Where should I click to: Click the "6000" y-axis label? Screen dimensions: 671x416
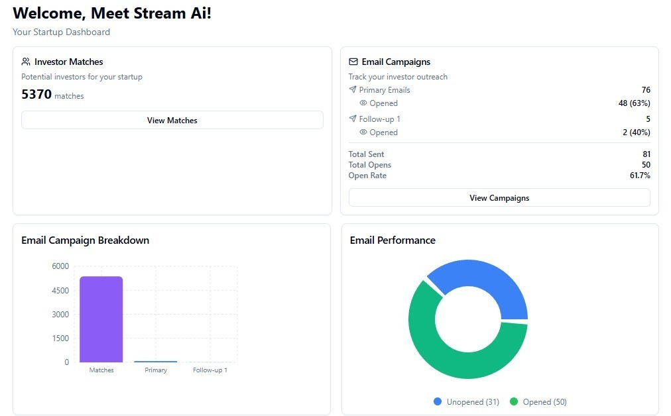coord(60,266)
